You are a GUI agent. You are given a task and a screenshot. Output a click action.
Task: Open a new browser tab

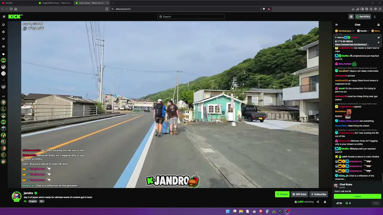click(113, 3)
